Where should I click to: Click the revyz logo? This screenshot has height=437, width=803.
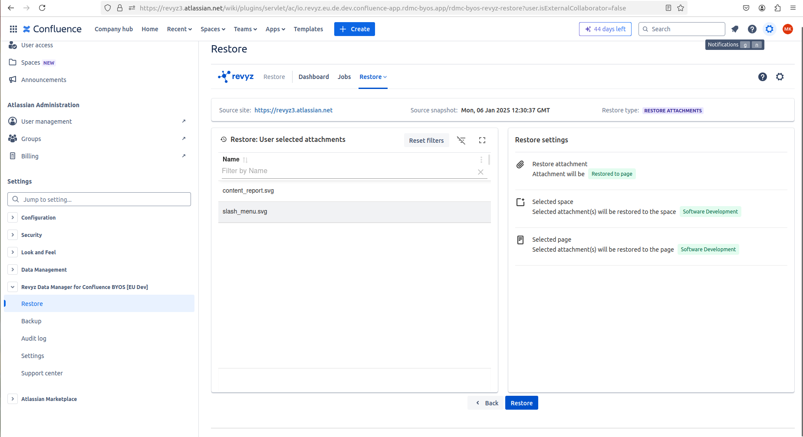[x=236, y=77]
